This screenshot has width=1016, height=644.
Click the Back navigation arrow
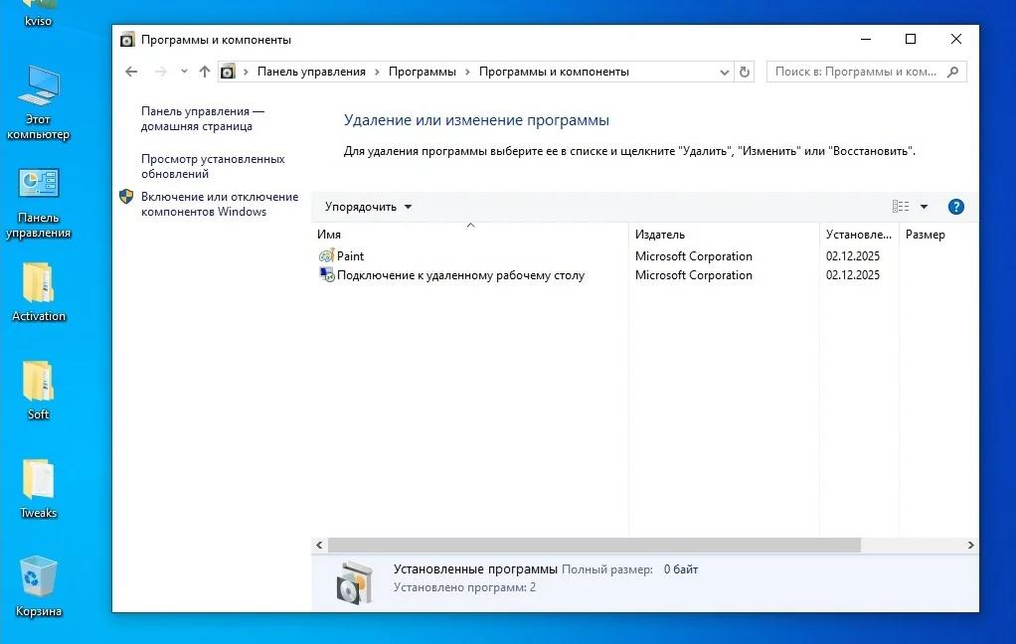(131, 72)
